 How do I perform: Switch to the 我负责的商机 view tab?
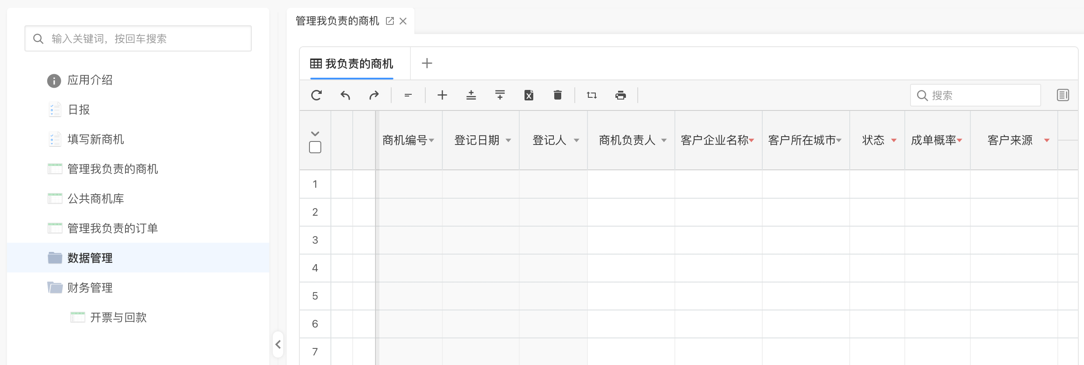(x=352, y=64)
